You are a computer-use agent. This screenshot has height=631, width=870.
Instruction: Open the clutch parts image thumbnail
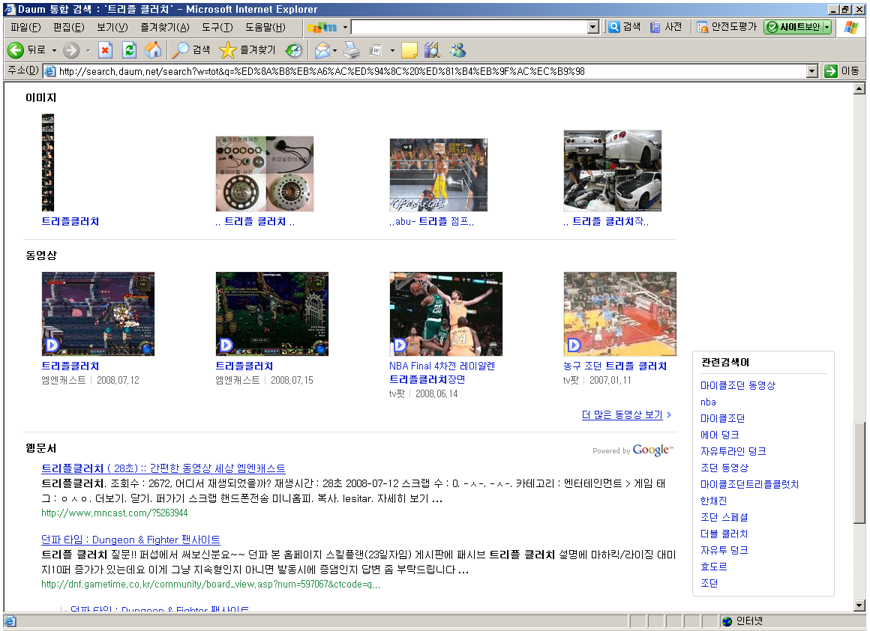coord(265,174)
